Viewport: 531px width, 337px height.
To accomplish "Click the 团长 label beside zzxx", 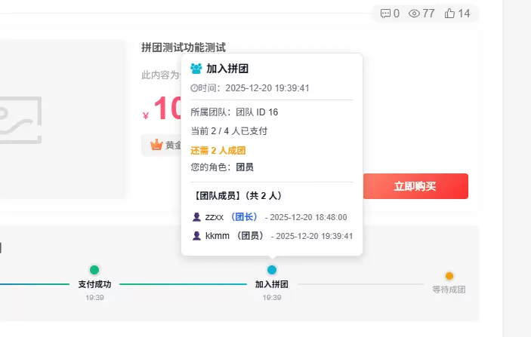I will pos(244,217).
